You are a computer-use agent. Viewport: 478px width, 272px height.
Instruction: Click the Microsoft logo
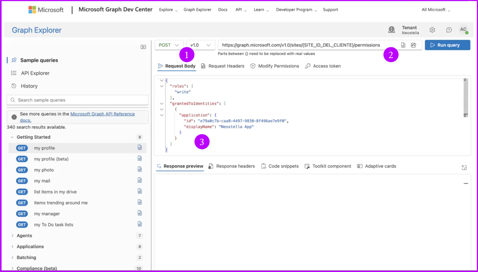(x=46, y=10)
